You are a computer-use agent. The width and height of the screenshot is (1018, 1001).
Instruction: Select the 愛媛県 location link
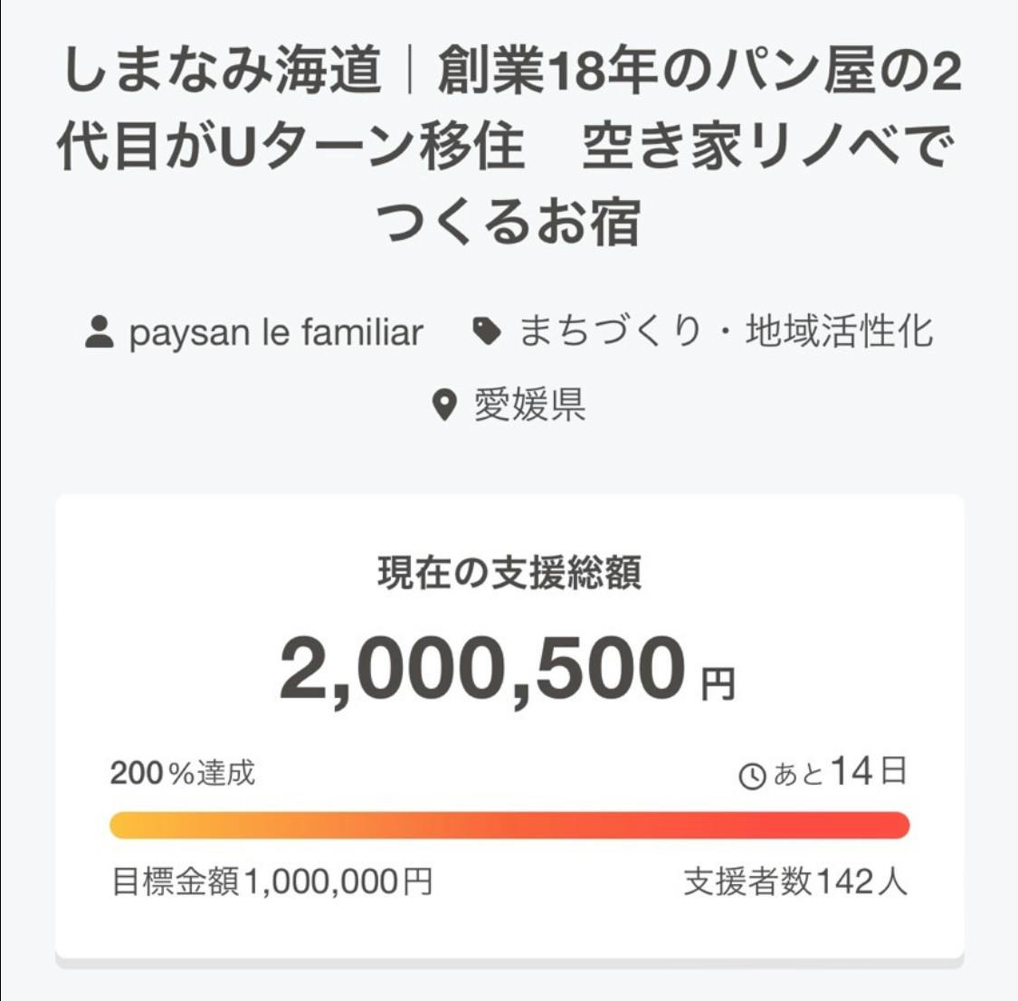[529, 405]
